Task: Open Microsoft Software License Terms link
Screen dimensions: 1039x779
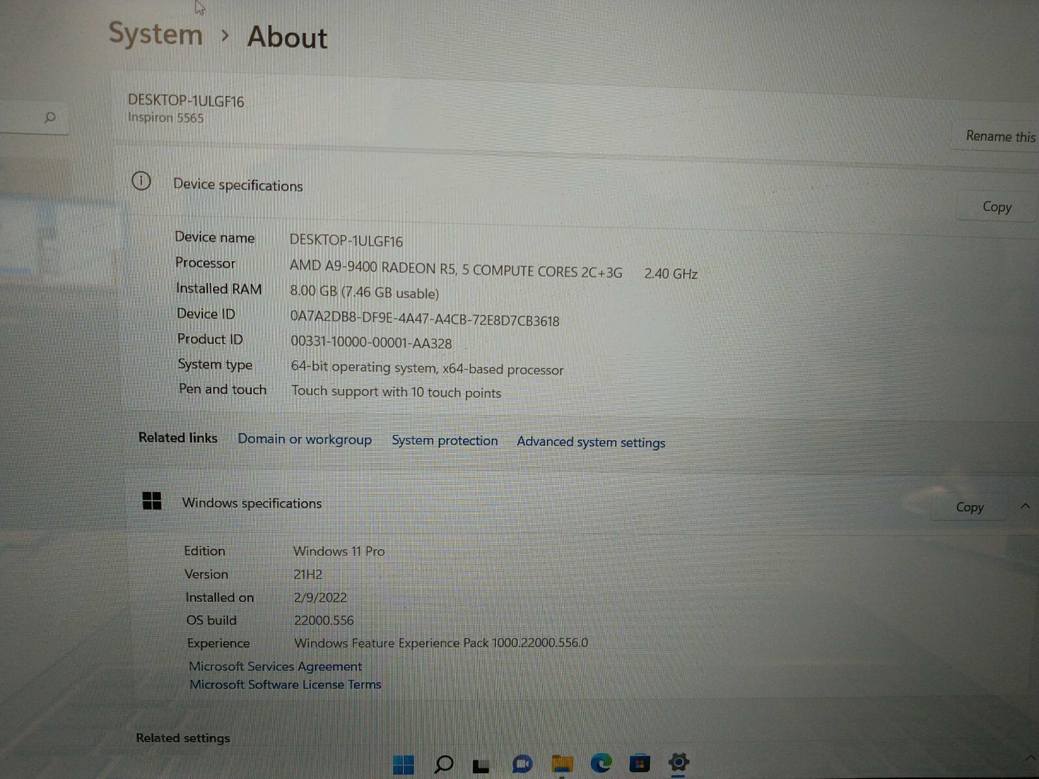Action: [x=285, y=684]
